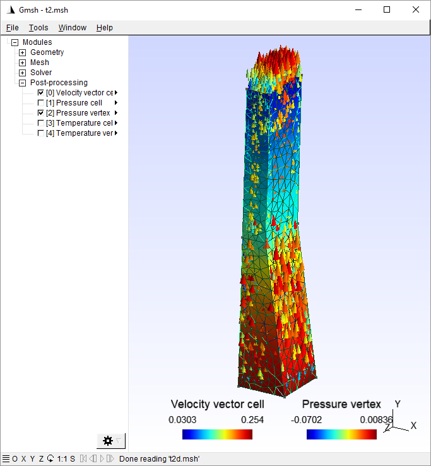Set Z-axis view from status bar
This screenshot has height=466, width=431.
[41, 459]
